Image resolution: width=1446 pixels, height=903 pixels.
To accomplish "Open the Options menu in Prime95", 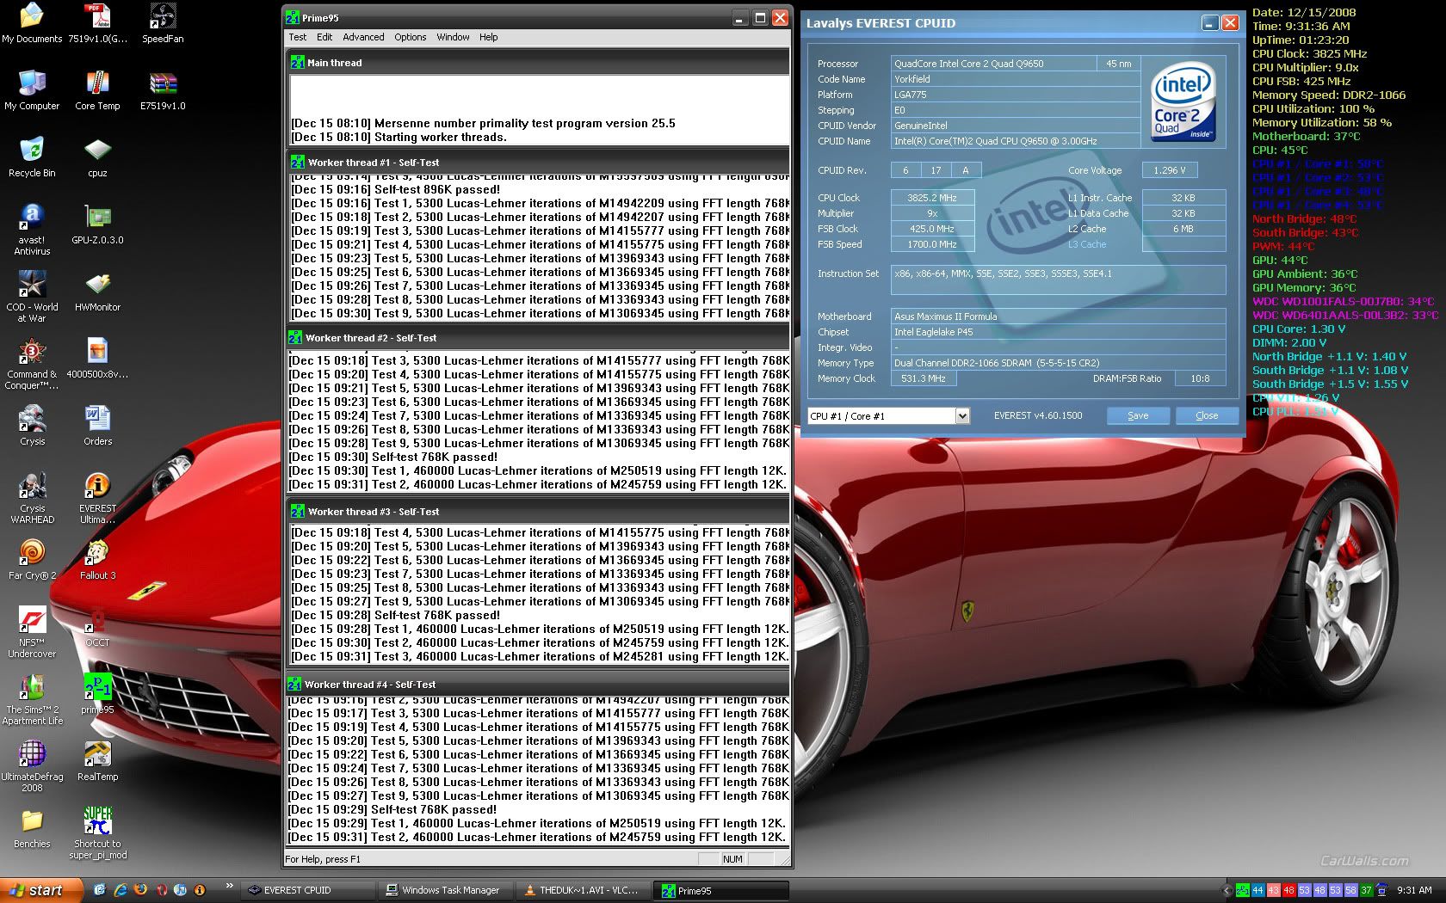I will (411, 37).
